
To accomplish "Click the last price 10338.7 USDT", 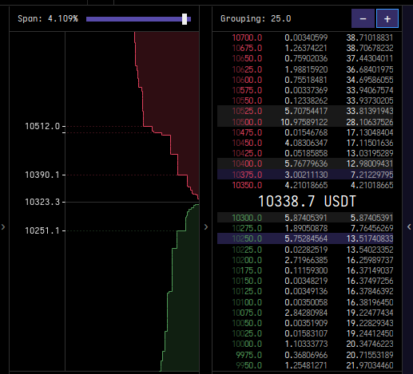I will pos(307,201).
